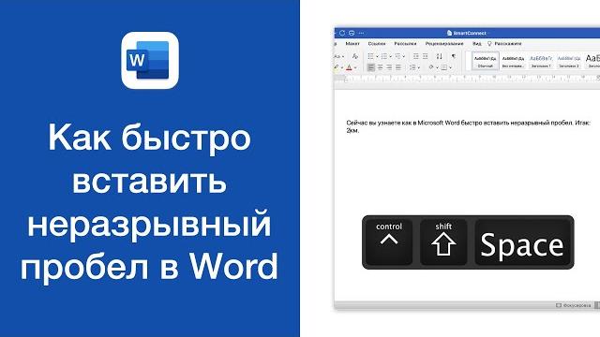The image size is (600, 337).
Task: Click the '2км.' text in document
Action: pyautogui.click(x=352, y=130)
